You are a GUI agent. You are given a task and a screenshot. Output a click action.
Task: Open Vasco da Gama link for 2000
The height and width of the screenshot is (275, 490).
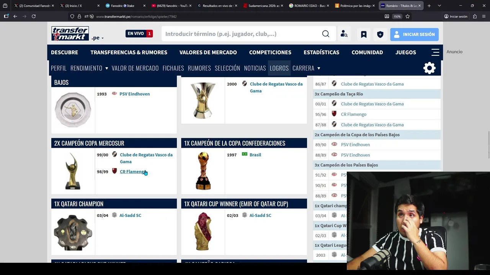[x=276, y=87]
